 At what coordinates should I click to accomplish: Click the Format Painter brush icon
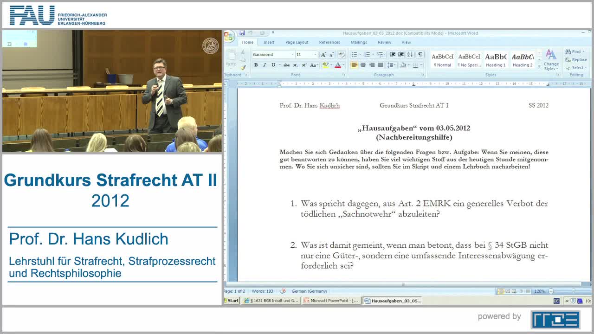tap(243, 68)
